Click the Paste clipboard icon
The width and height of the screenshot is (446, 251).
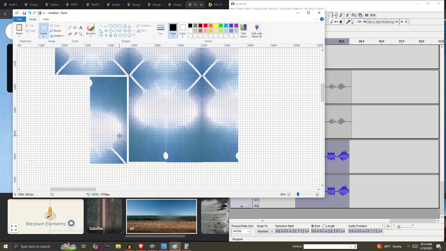coord(19,28)
